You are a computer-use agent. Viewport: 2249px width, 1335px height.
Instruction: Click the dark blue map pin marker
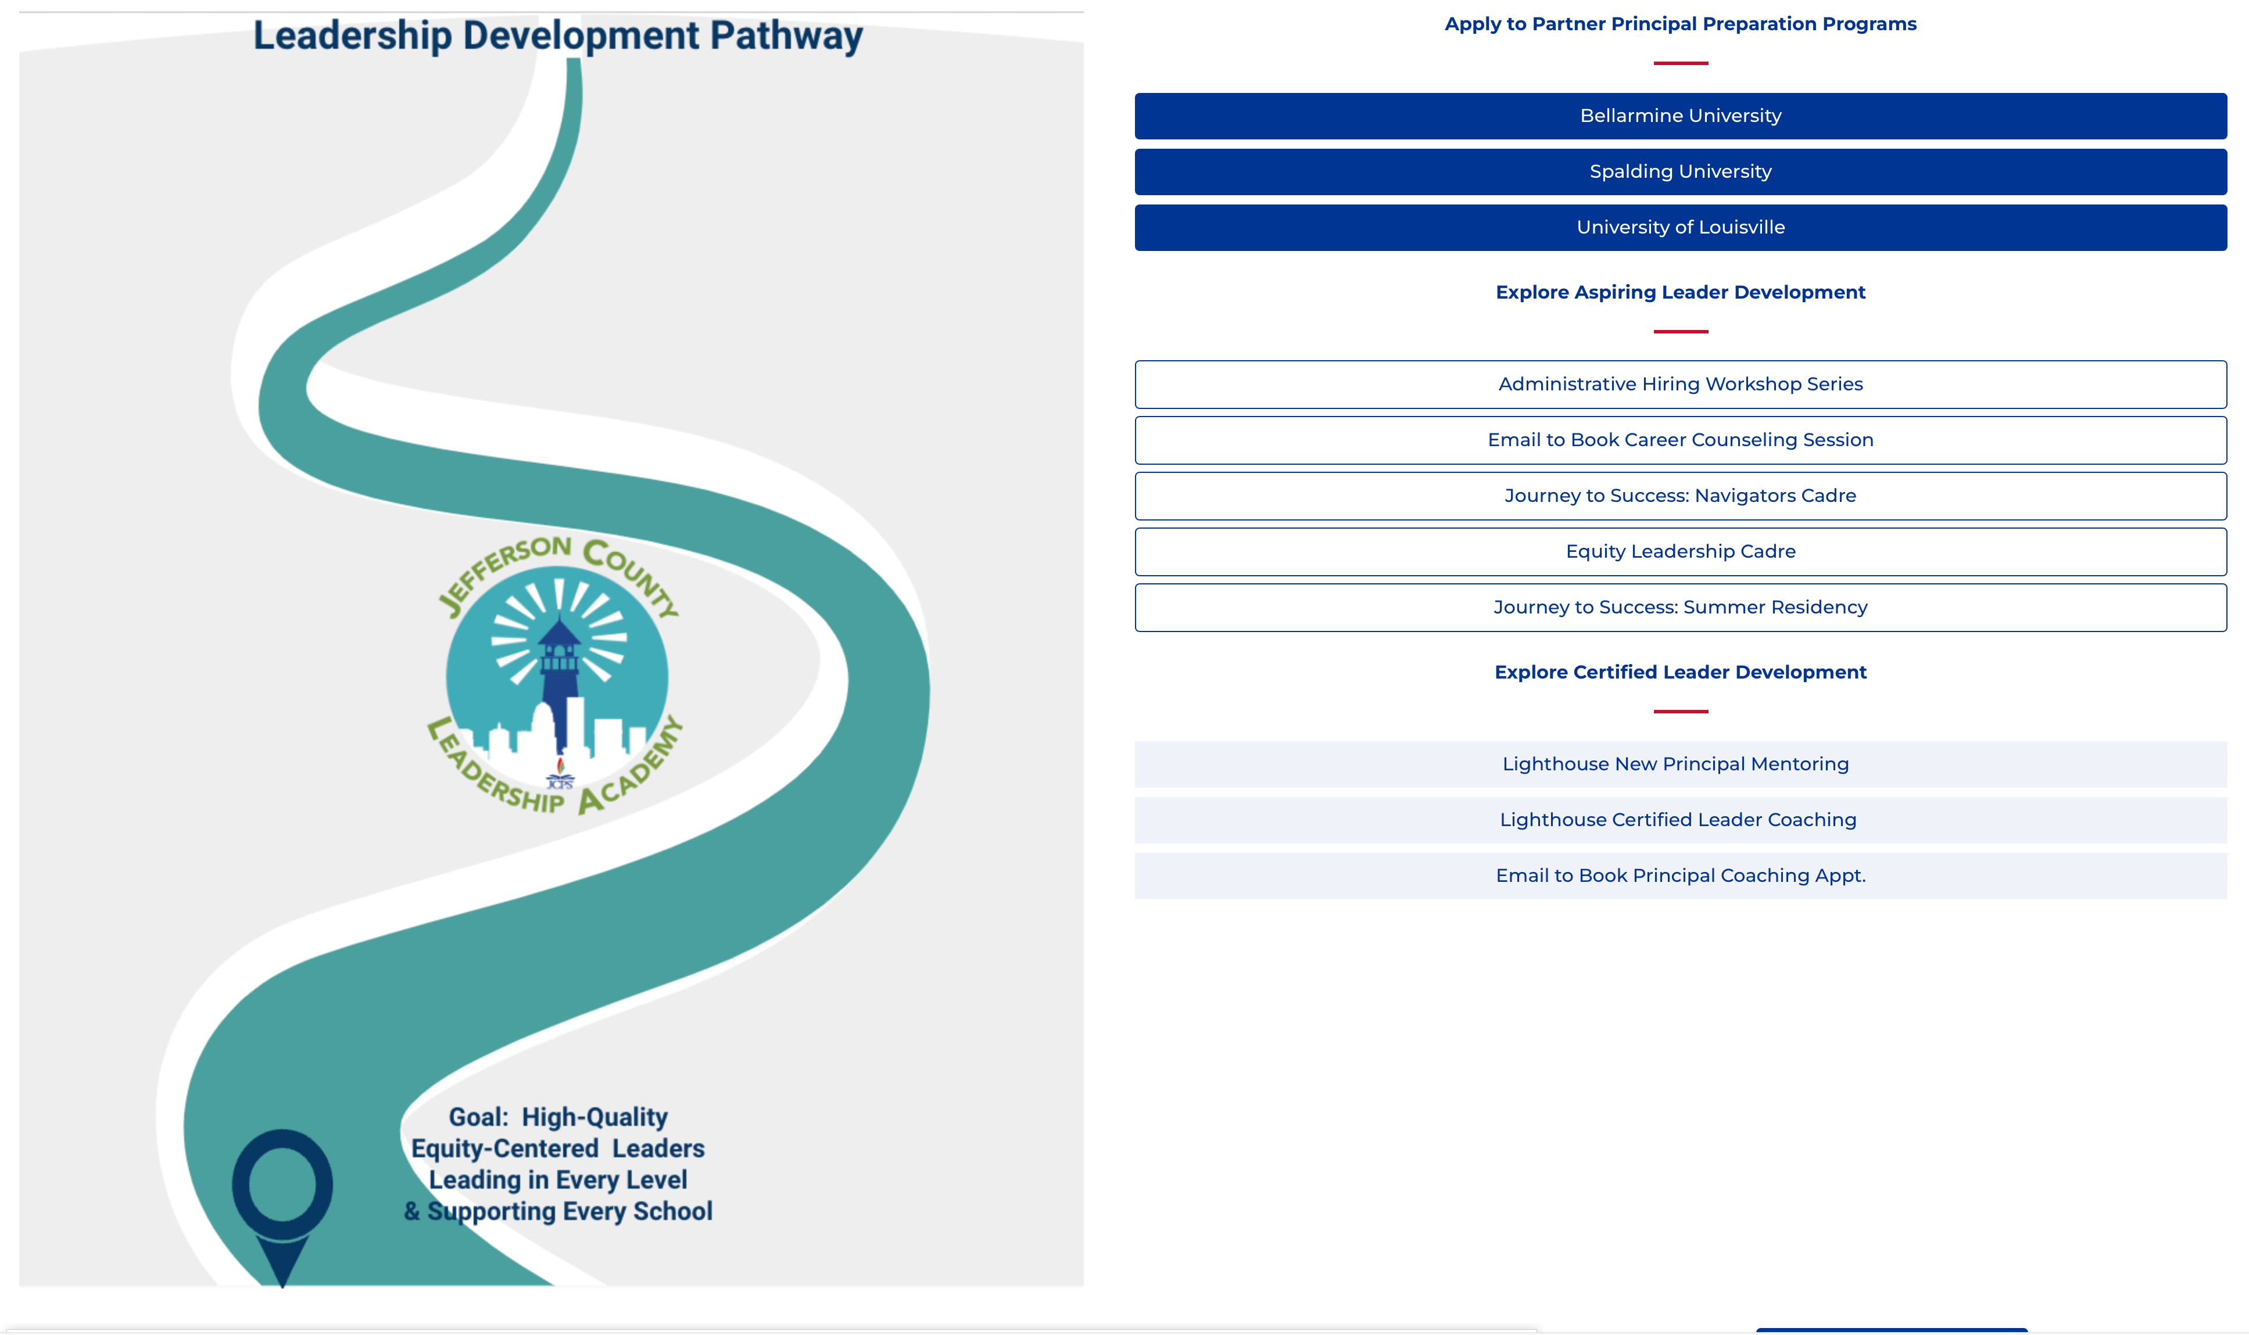click(x=282, y=1207)
